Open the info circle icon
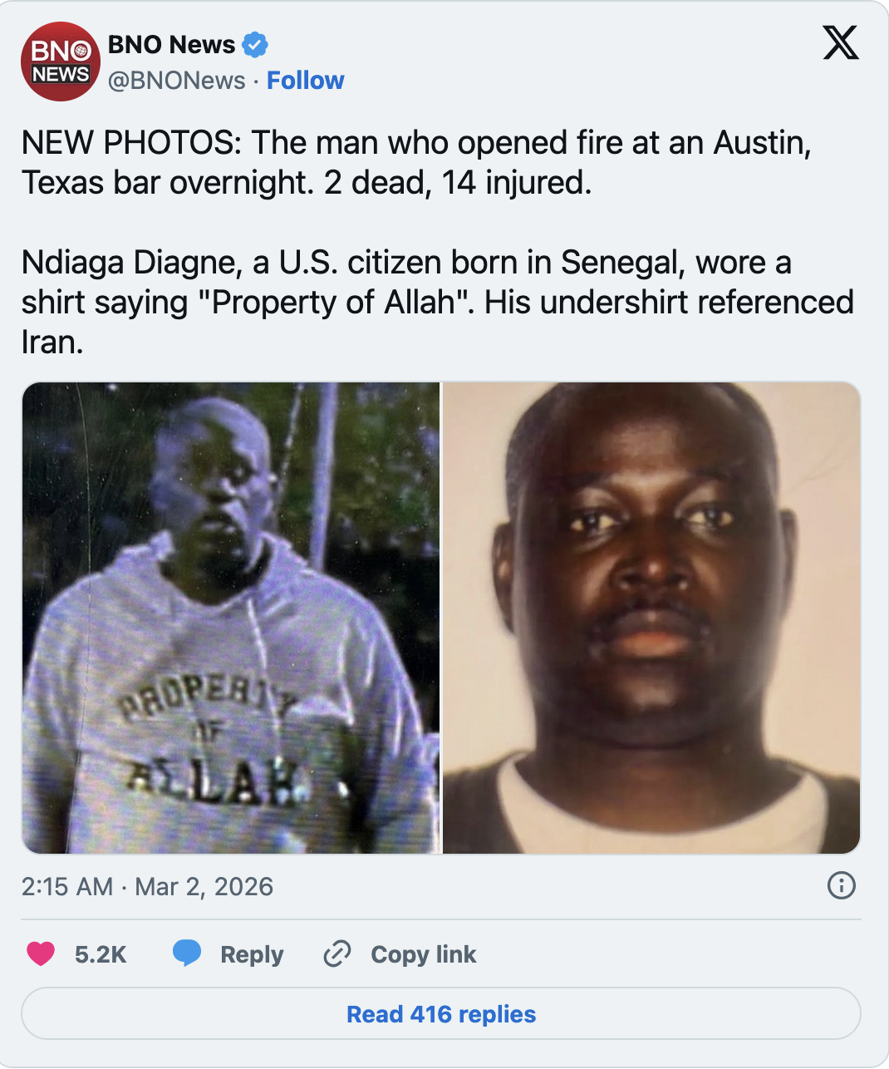The width and height of the screenshot is (889, 1069). click(x=842, y=885)
